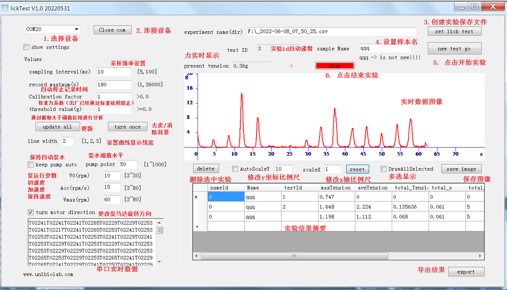The height and width of the screenshot is (290, 507).
Task: Select the maxTension cell 0.747
Action: pyautogui.click(x=337, y=197)
